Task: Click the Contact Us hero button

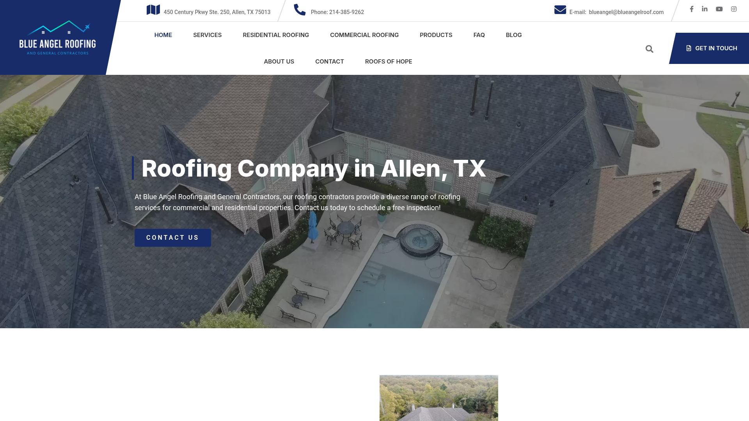Action: point(172,238)
